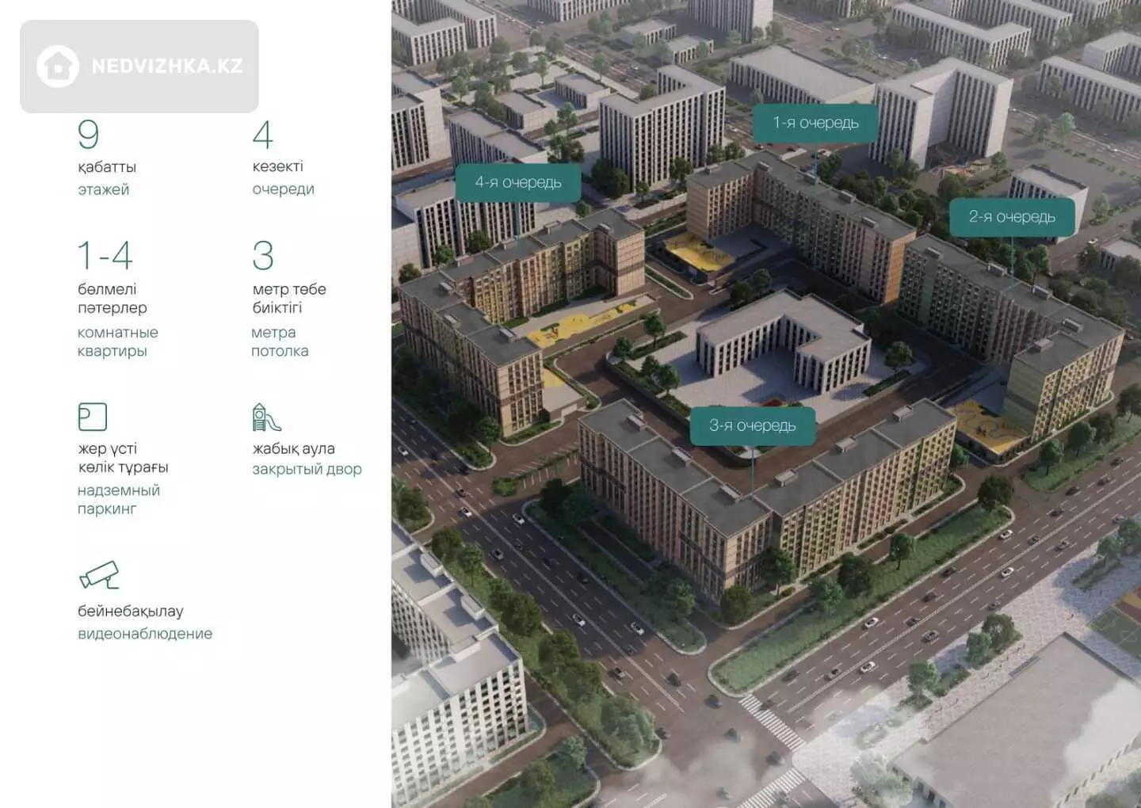Image resolution: width=1141 pixels, height=808 pixels.
Task: Click the метра потолка caption
Action: pyautogui.click(x=279, y=341)
